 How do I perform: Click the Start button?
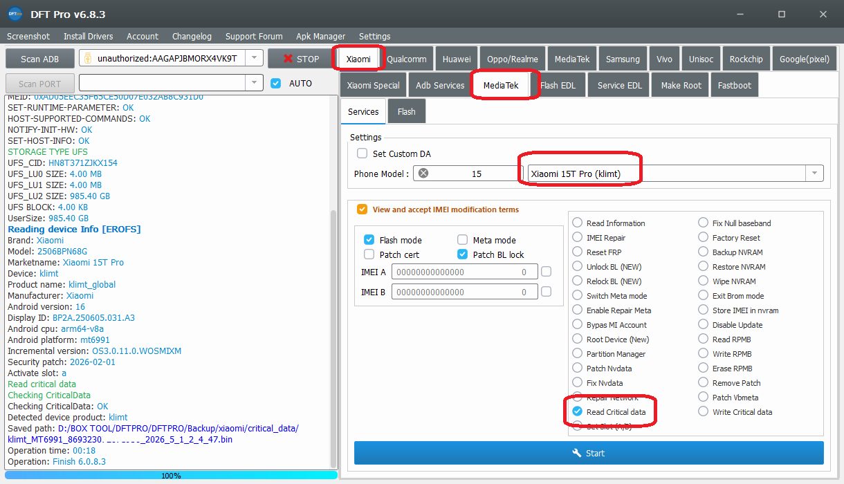[x=589, y=453]
